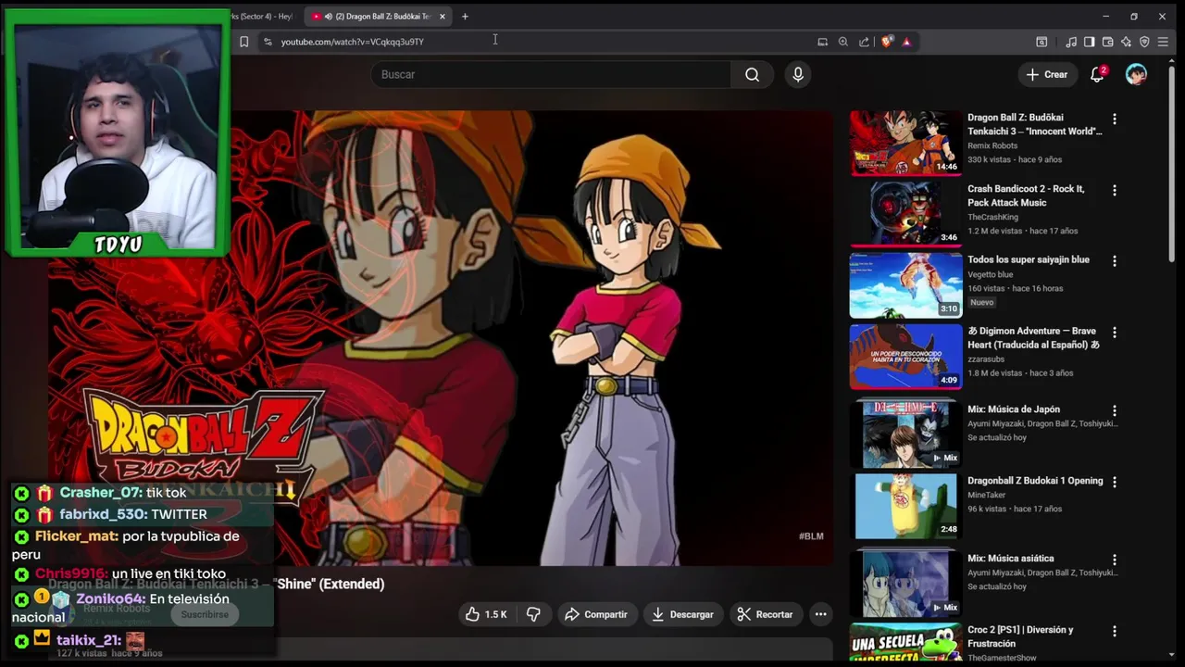The image size is (1185, 667).
Task: Open menu for Mix: Música de Japón
Action: (x=1115, y=411)
